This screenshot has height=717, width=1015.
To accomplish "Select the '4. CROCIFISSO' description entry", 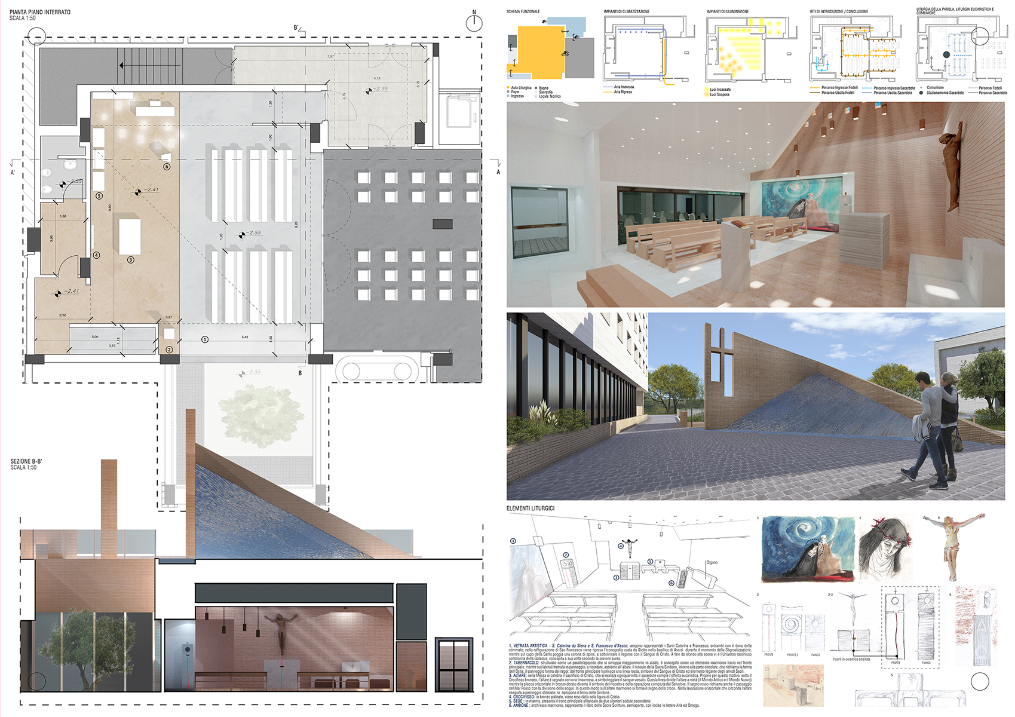I will click(565, 697).
